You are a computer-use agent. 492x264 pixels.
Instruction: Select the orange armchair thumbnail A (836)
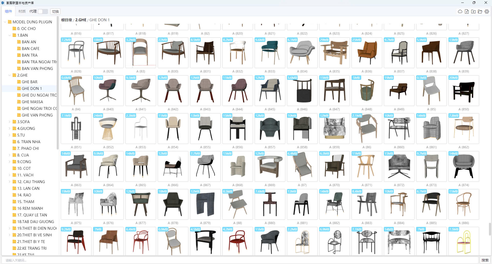[367, 53]
